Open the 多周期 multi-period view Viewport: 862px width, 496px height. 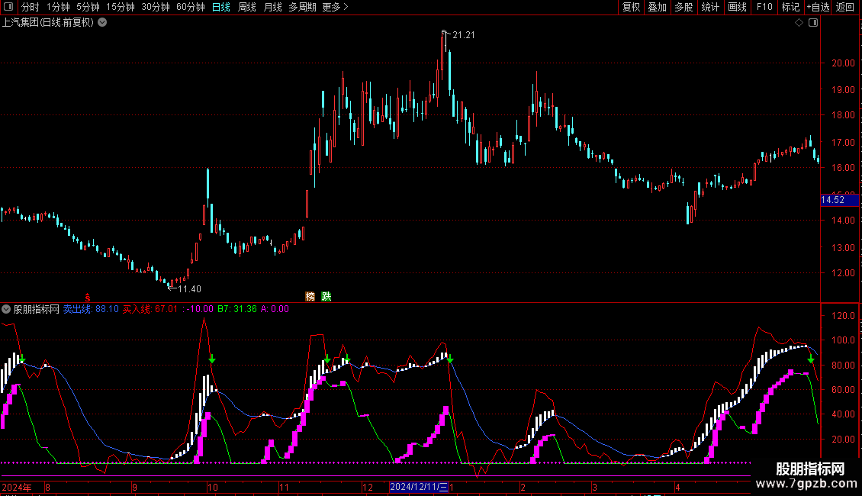(302, 7)
